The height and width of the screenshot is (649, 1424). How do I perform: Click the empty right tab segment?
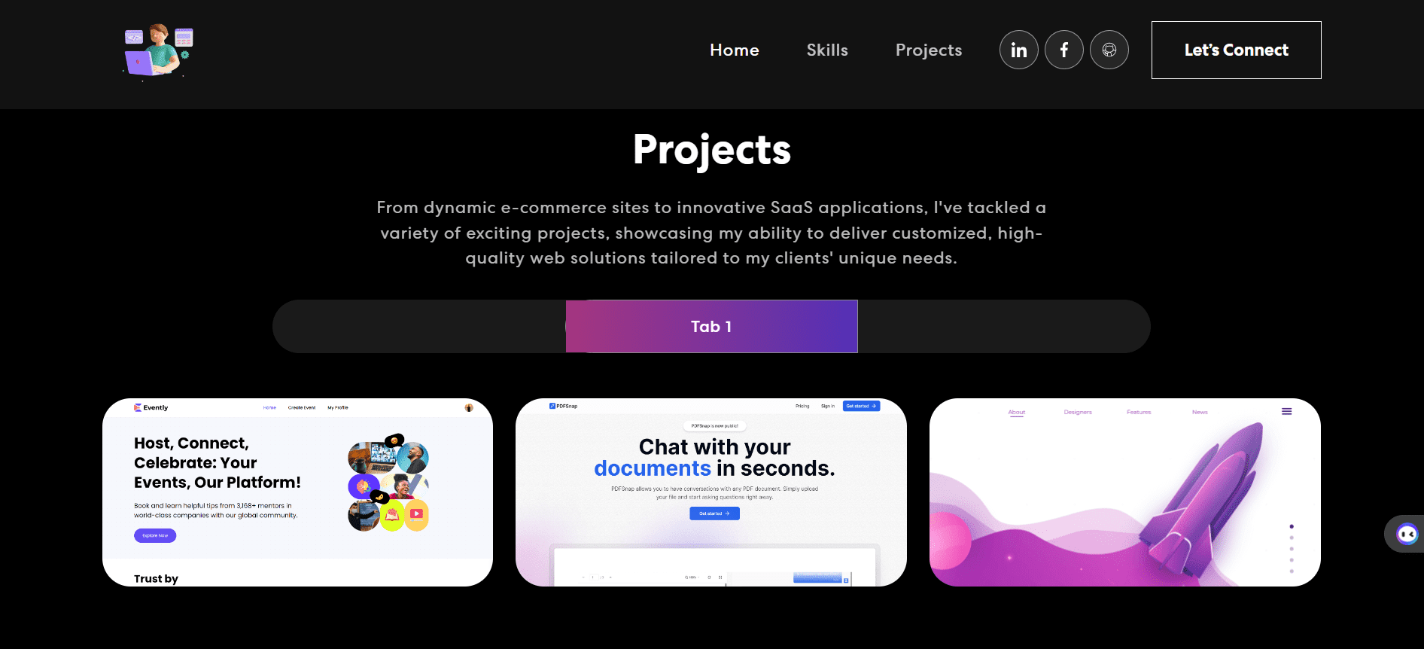[1004, 326]
